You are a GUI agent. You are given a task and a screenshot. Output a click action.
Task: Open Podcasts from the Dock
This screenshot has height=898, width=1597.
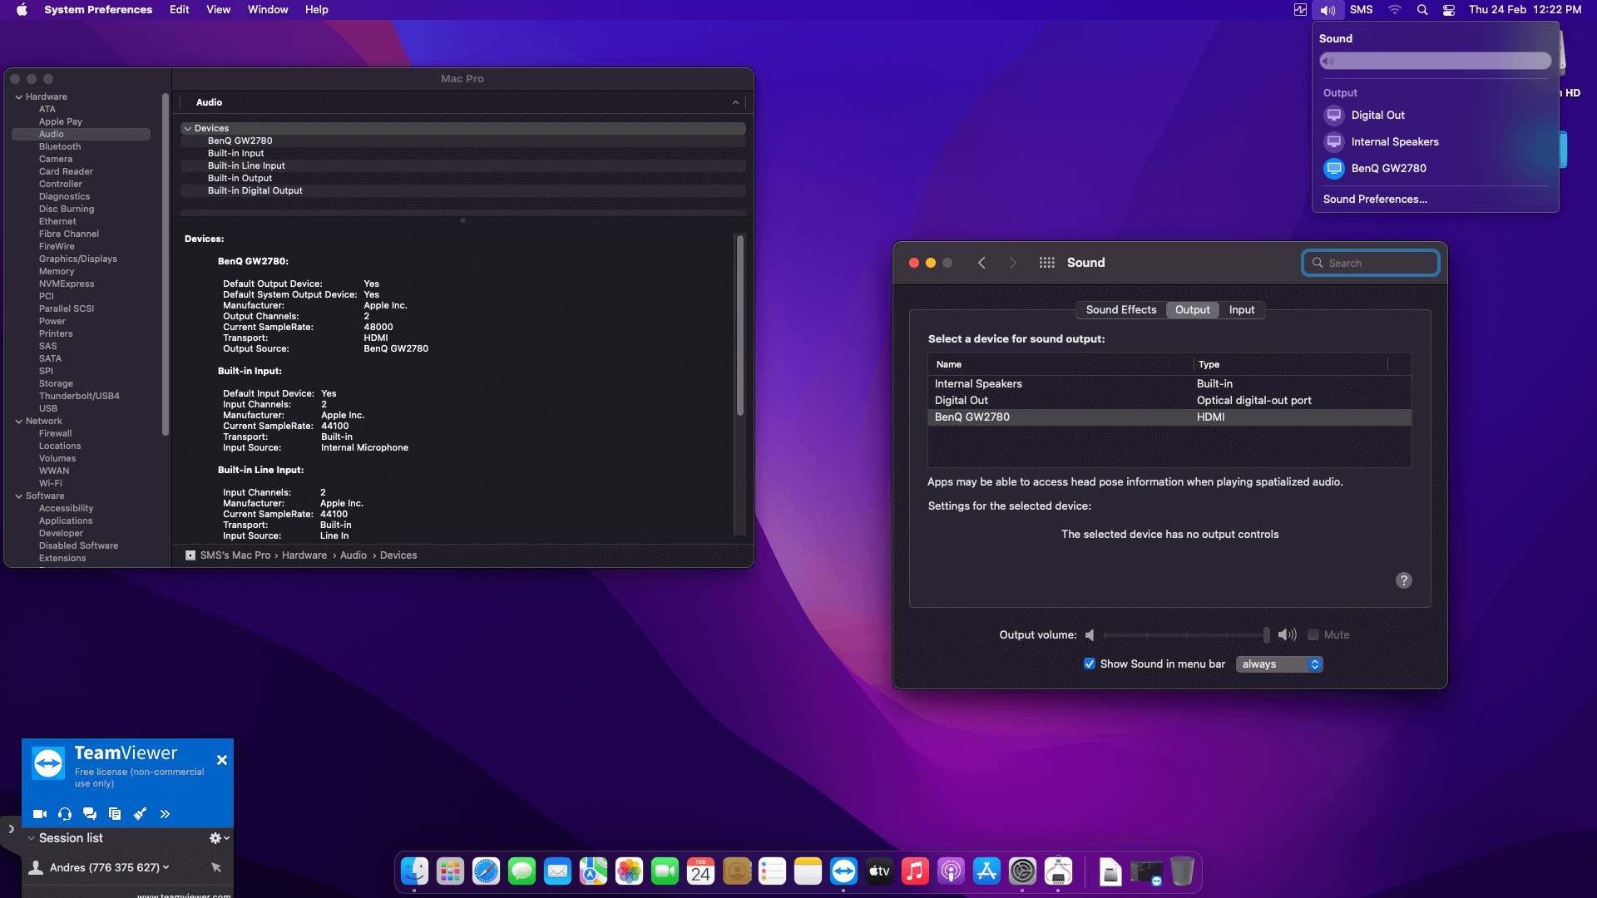tap(951, 871)
